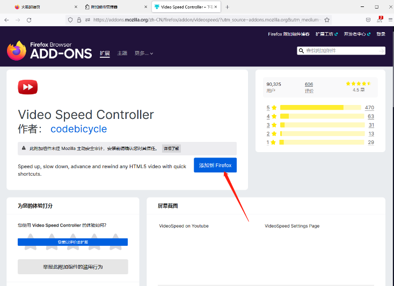Open the Pocket save icon in the toolbar
This screenshot has height=286, width=394.
(x=368, y=20)
